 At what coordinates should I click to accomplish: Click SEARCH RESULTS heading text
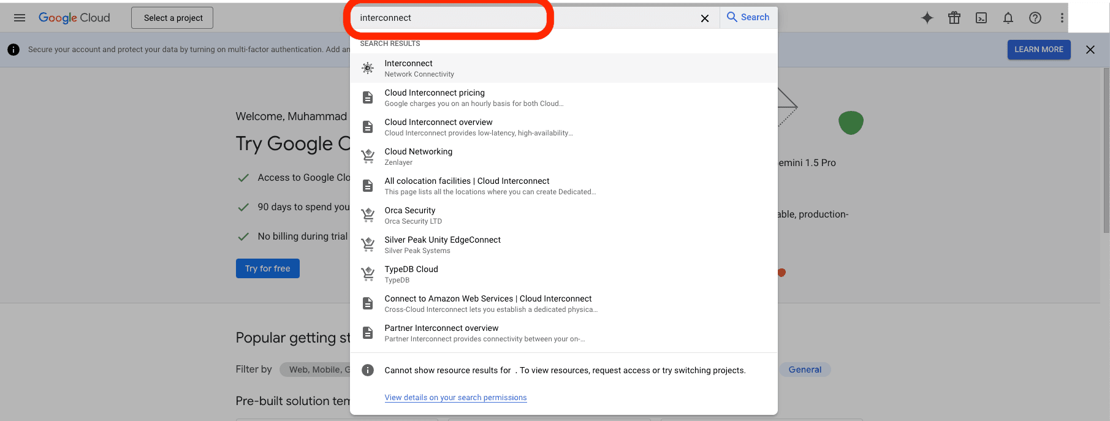coord(390,44)
